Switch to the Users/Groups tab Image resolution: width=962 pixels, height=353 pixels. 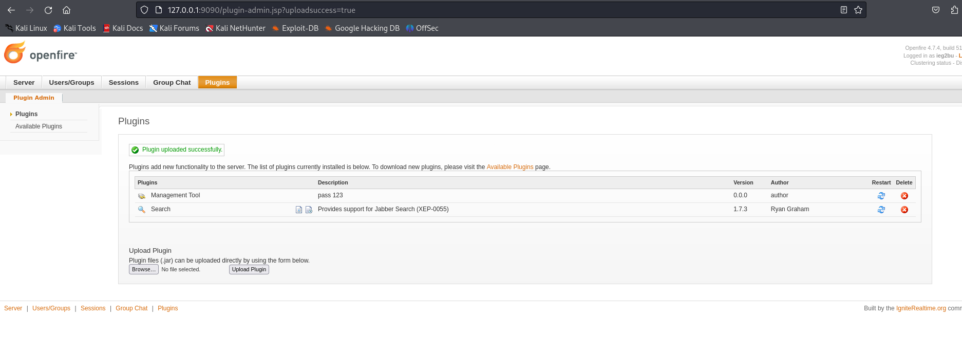[x=71, y=82]
